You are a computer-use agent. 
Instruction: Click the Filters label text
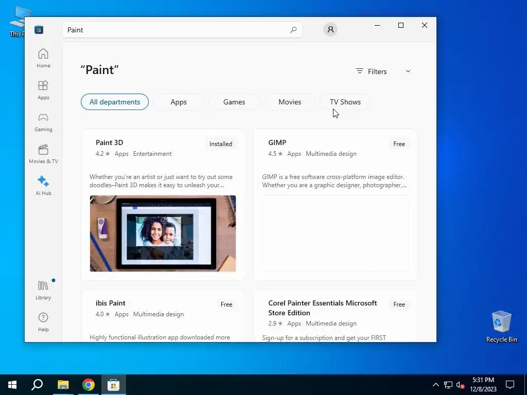coord(377,71)
